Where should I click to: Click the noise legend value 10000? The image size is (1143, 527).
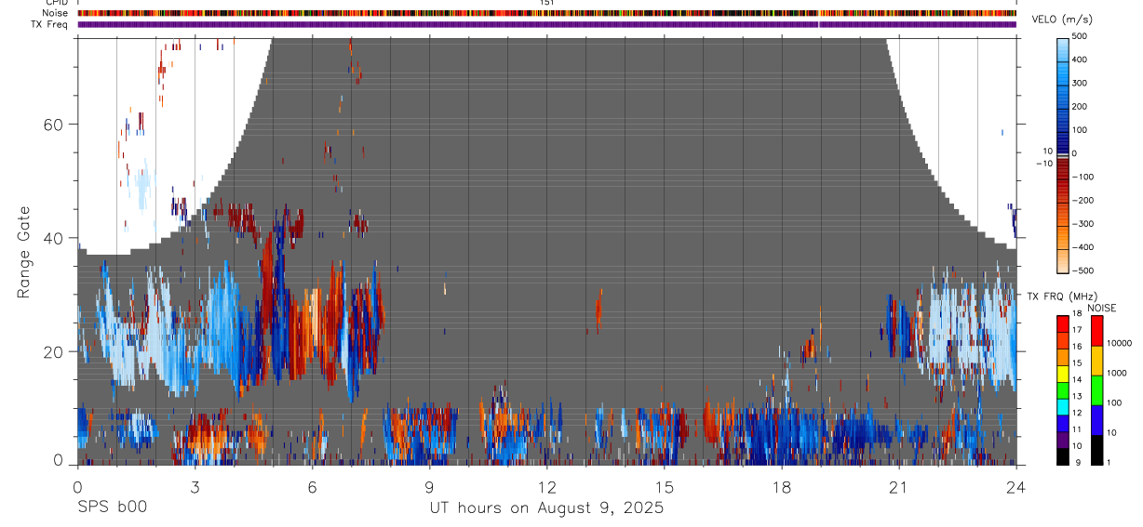tap(1120, 343)
